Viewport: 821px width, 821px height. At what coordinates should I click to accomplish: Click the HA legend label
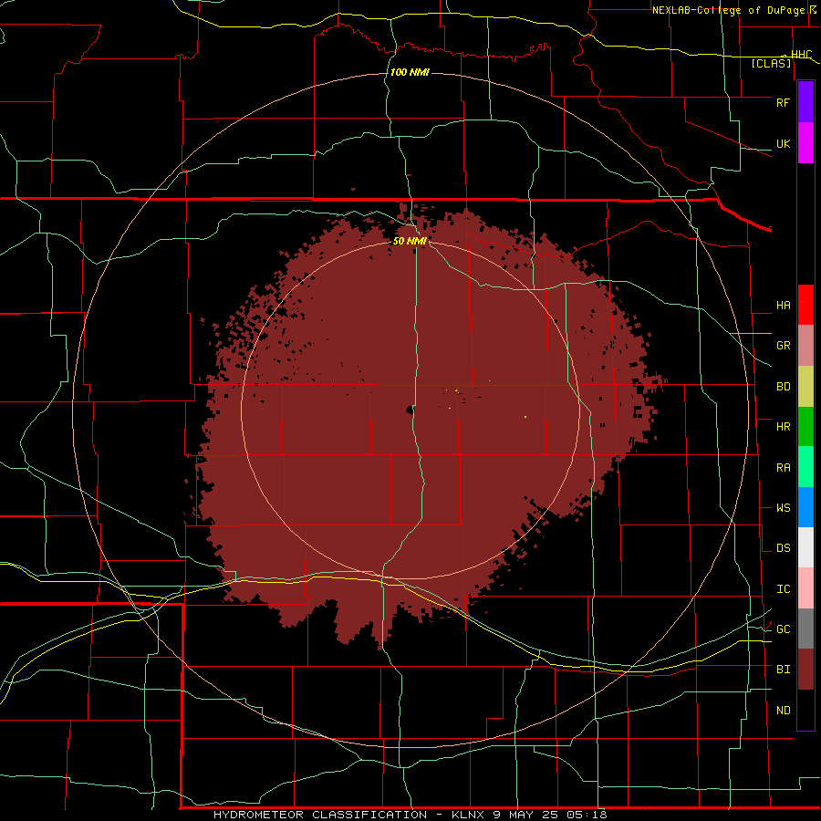point(783,305)
